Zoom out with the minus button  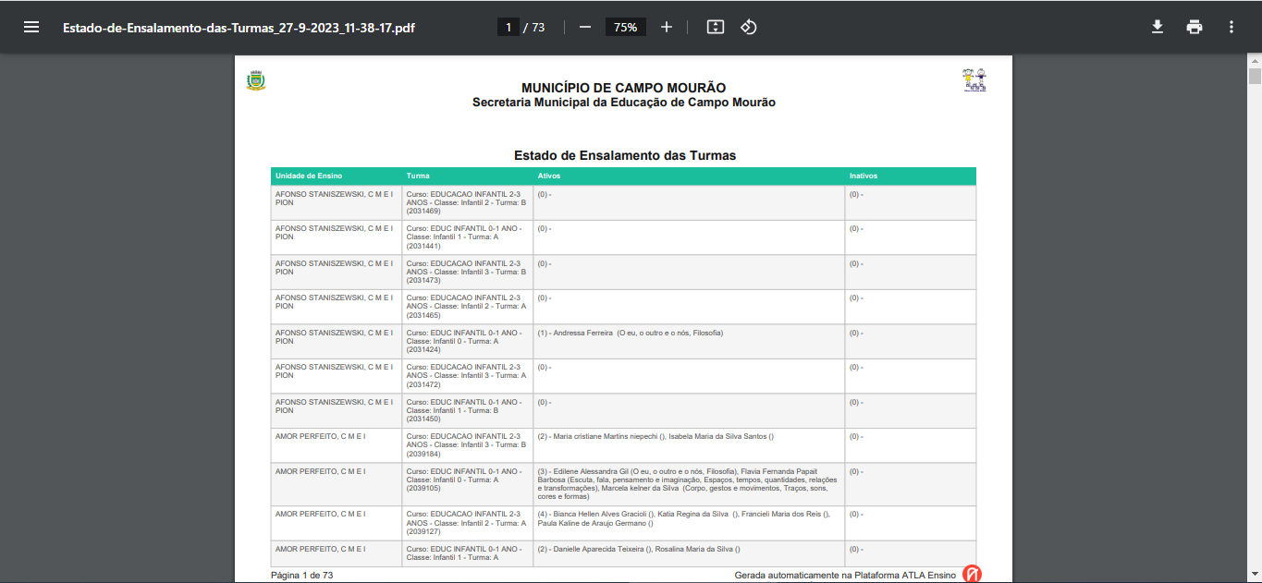(x=585, y=27)
